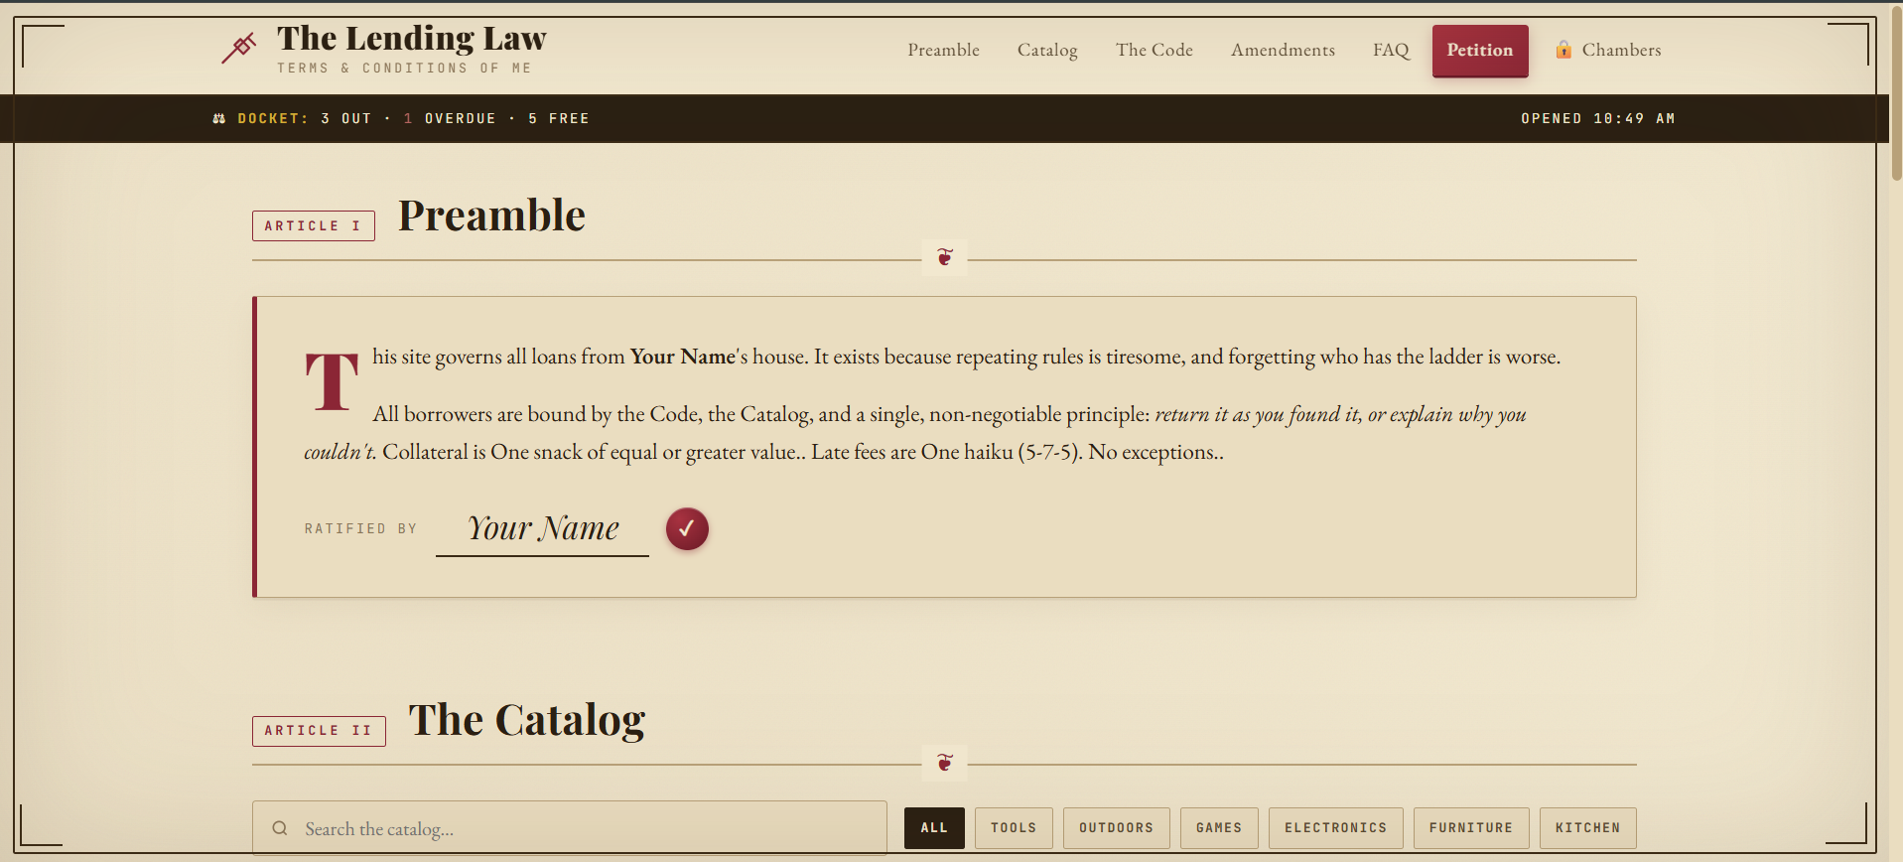Click The Catalog heading
The height and width of the screenshot is (862, 1903).
pyautogui.click(x=527, y=720)
